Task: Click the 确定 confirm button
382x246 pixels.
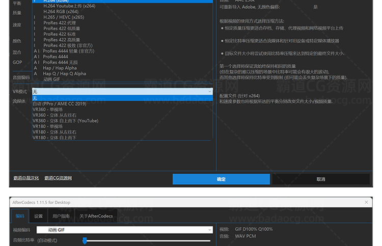Action: pyautogui.click(x=221, y=179)
